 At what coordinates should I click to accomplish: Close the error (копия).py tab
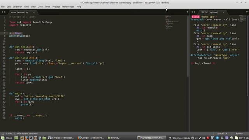point(34,12)
